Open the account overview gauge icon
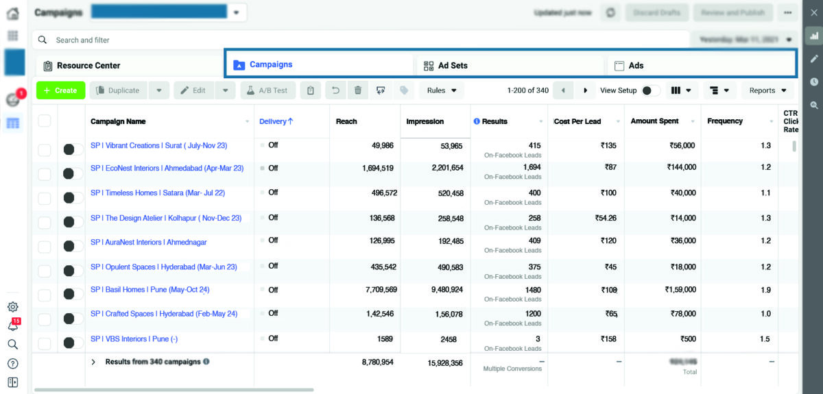The height and width of the screenshot is (394, 823). pyautogui.click(x=12, y=100)
